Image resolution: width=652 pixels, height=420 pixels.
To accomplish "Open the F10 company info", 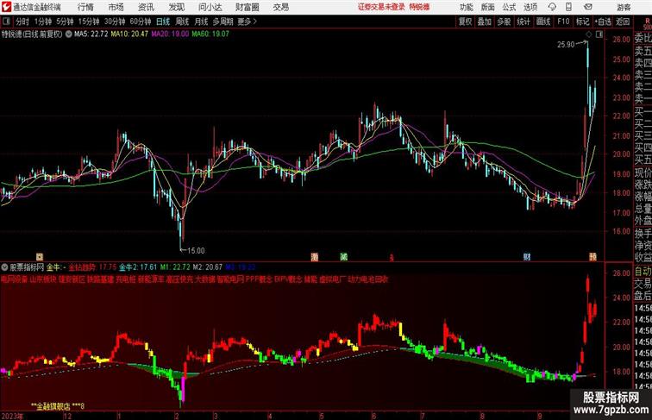I will pyautogui.click(x=563, y=22).
